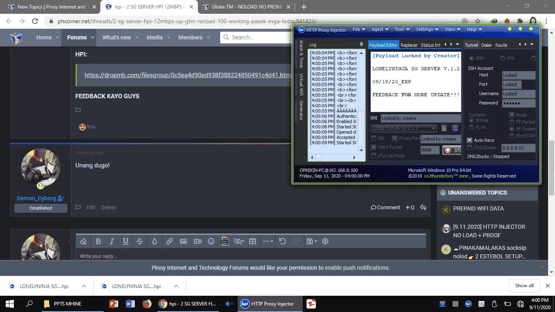Click the insert media video icon
This screenshot has width=555, height=312.
(197, 241)
